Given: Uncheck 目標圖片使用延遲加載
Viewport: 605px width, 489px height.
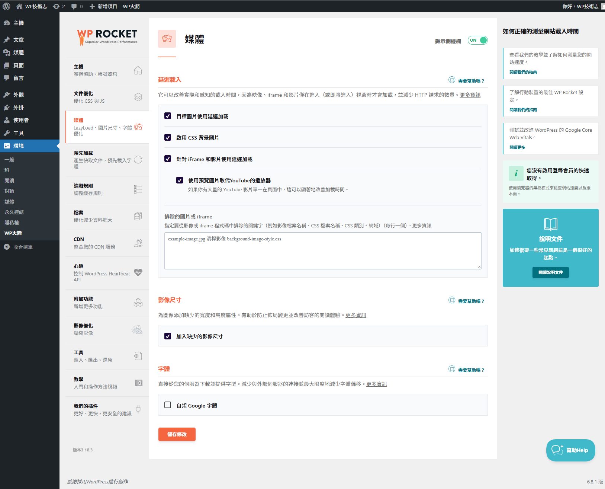Looking at the screenshot, I should [x=168, y=116].
